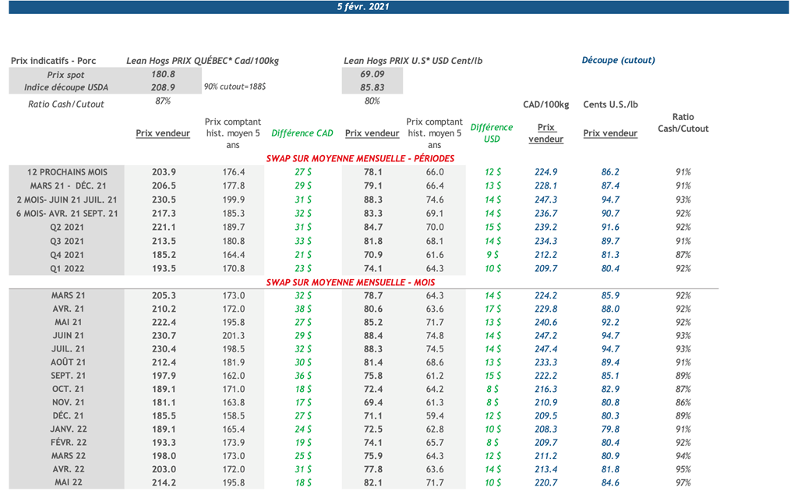This screenshot has width=798, height=491.
Task: Select the "MAI 22" row label
Action: click(69, 482)
